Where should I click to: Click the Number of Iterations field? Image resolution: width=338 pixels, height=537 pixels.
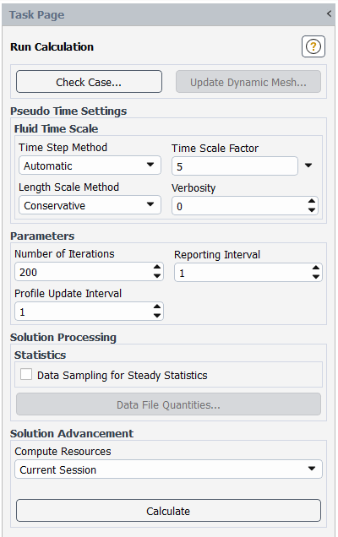[x=89, y=272]
